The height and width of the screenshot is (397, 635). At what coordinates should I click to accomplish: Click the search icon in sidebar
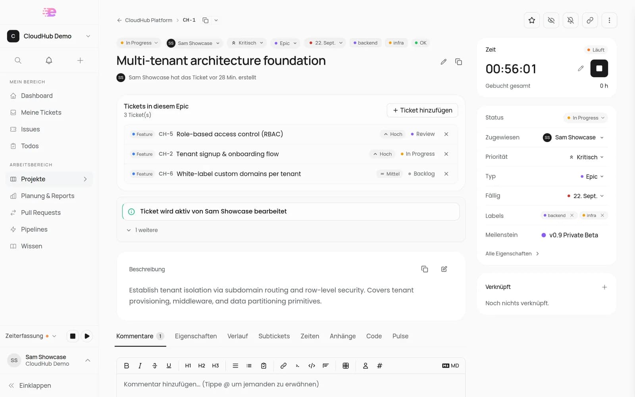click(x=18, y=60)
